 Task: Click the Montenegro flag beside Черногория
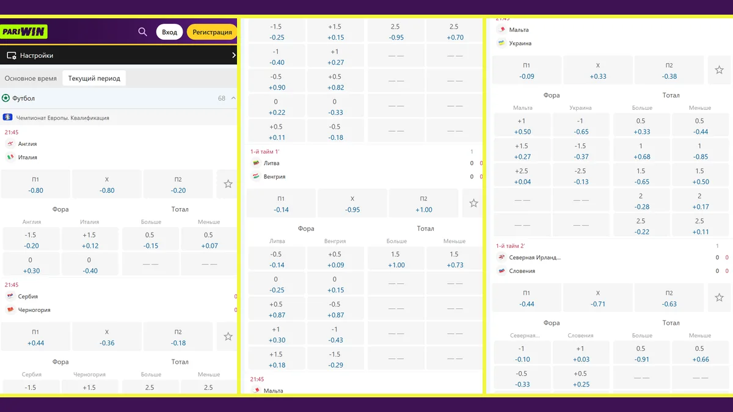10,310
